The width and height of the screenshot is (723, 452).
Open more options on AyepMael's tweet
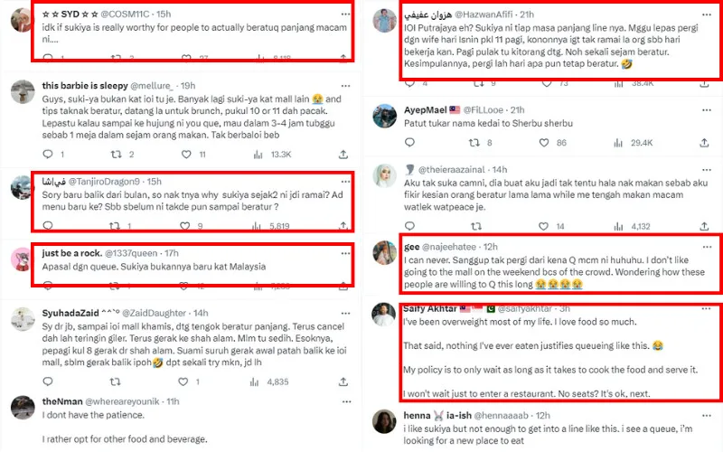click(707, 108)
